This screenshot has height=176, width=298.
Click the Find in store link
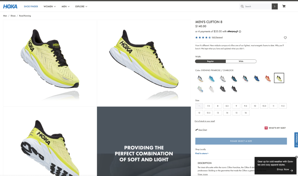[x=202, y=153]
